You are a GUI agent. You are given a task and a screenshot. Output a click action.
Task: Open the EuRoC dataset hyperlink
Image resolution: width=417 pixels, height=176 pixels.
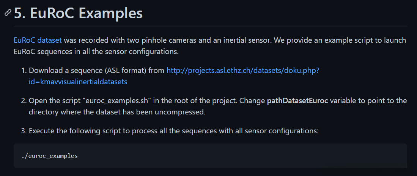tap(37, 40)
